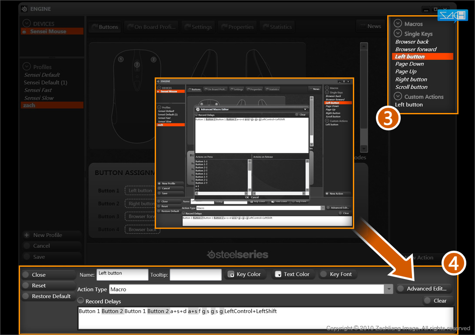The width and height of the screenshot is (475, 335).
Task: Click the Key Font button
Action: pyautogui.click(x=338, y=275)
